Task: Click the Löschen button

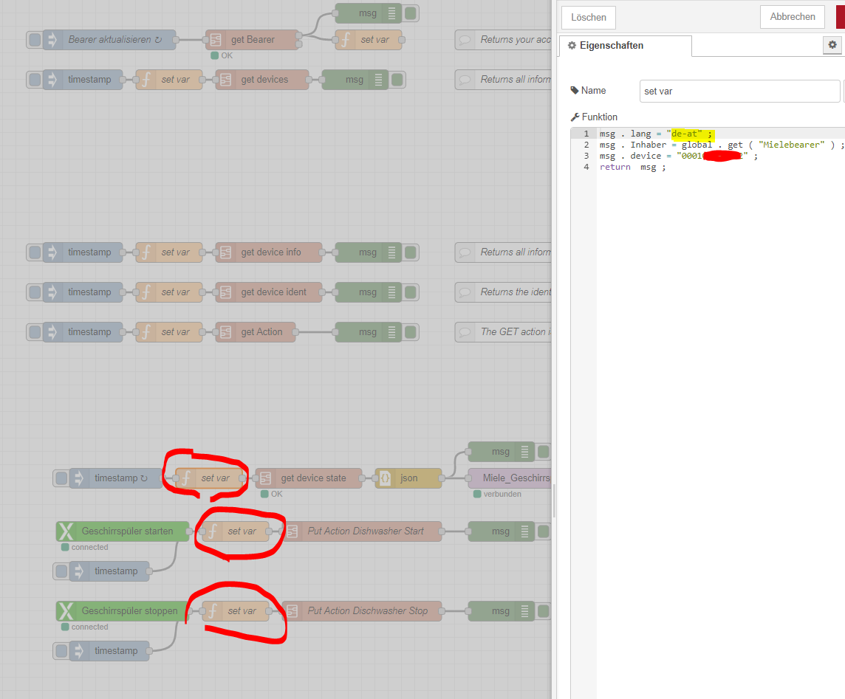Action: [x=589, y=17]
